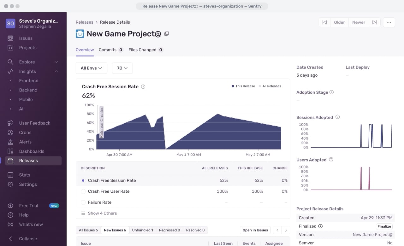404x246 pixels.
Task: Select the Crash Free User Rate radio
Action: click(x=83, y=191)
